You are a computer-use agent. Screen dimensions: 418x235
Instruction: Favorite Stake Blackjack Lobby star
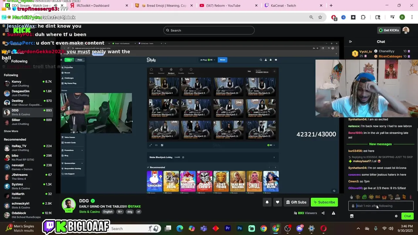[183, 157]
